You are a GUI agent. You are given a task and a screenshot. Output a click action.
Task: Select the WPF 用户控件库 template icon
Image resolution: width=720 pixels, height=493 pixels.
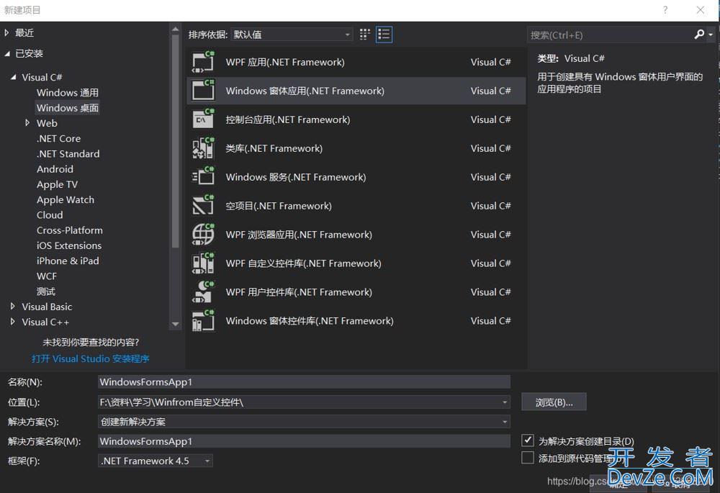click(203, 292)
